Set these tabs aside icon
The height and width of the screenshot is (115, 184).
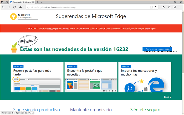coord(7,2)
